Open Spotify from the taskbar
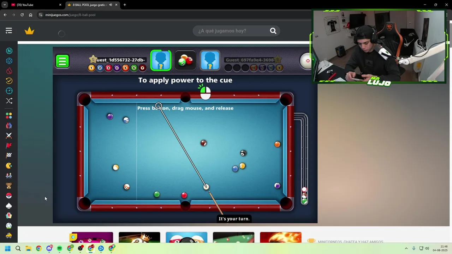Viewport: 452px width, 254px height. point(59,248)
